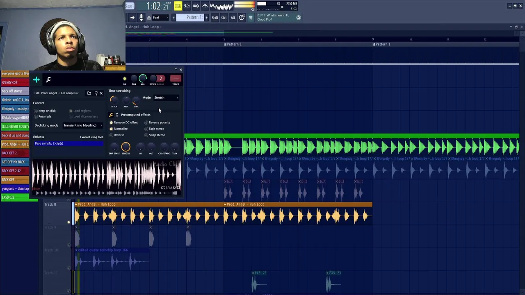
Task: Click the Alt modifier button
Action: coord(233,18)
